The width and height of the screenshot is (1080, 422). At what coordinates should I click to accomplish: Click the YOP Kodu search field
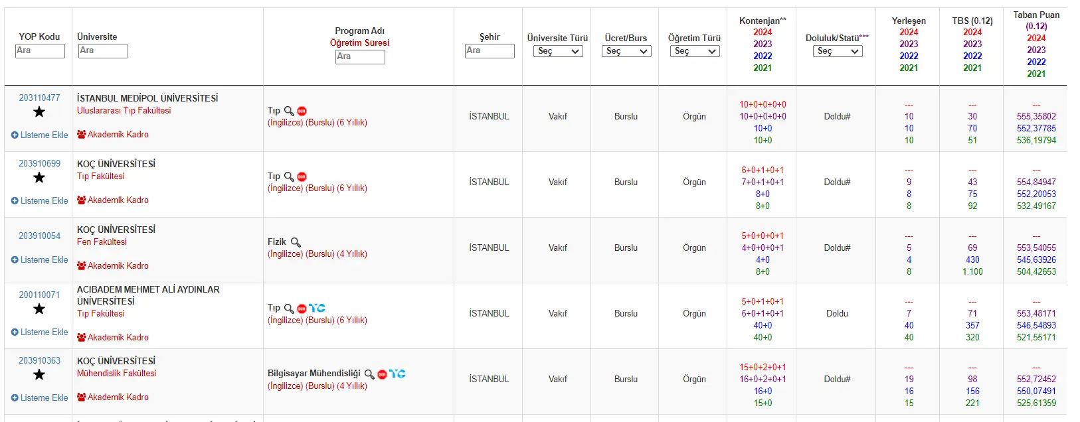pyautogui.click(x=40, y=51)
